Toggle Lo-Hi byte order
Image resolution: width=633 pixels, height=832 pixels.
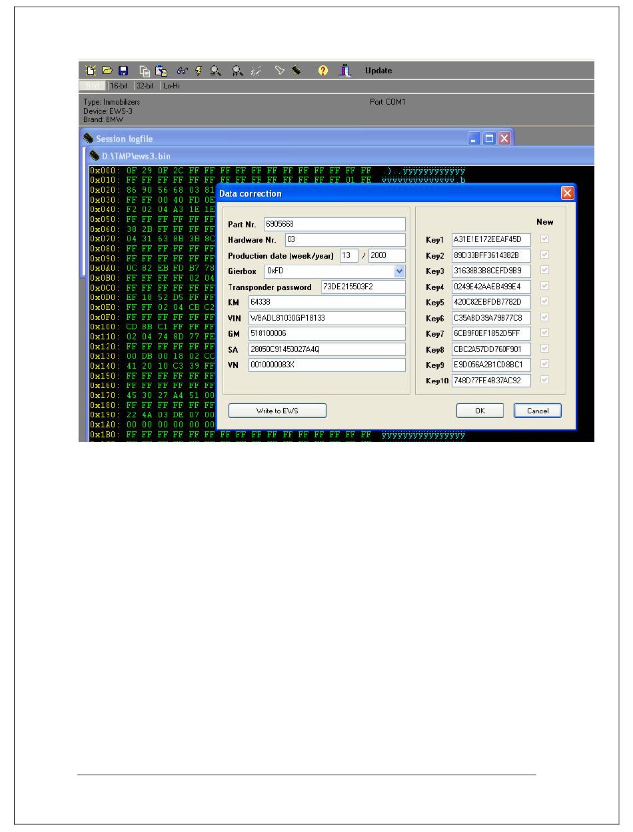pos(172,86)
